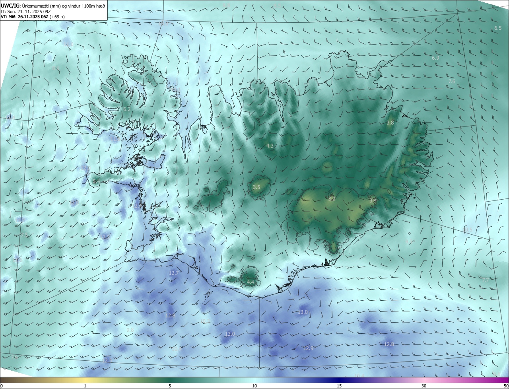
Task: Click the 6.5 value in the top-right corner
Action: [498, 28]
